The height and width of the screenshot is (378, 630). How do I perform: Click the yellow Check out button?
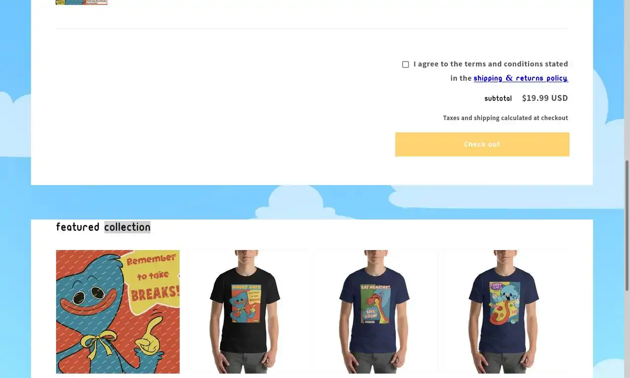pos(482,144)
